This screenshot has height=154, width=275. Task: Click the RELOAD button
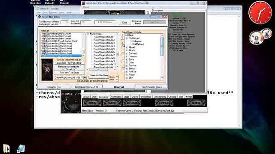tap(132, 103)
